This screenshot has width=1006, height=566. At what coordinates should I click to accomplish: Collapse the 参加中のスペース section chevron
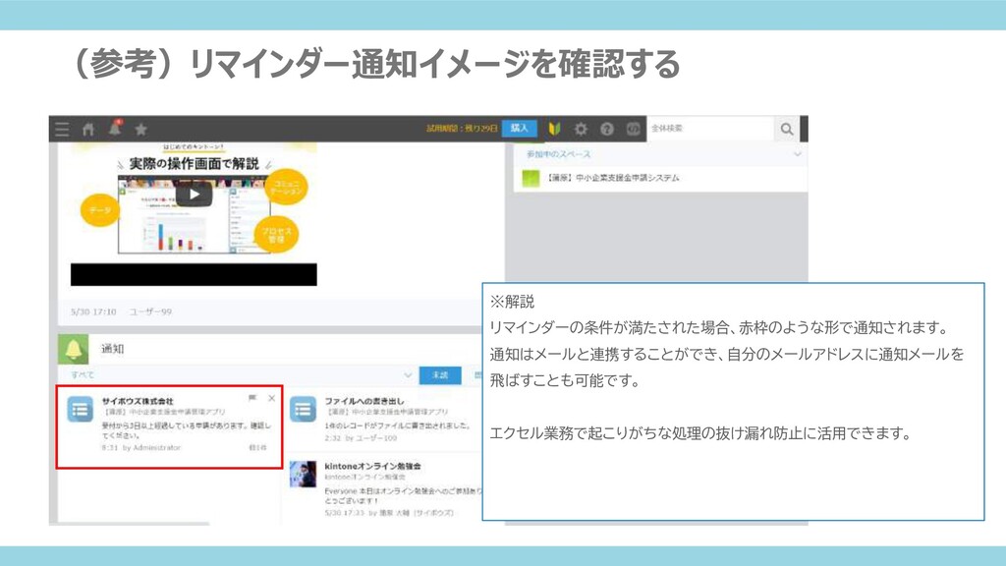[x=797, y=154]
